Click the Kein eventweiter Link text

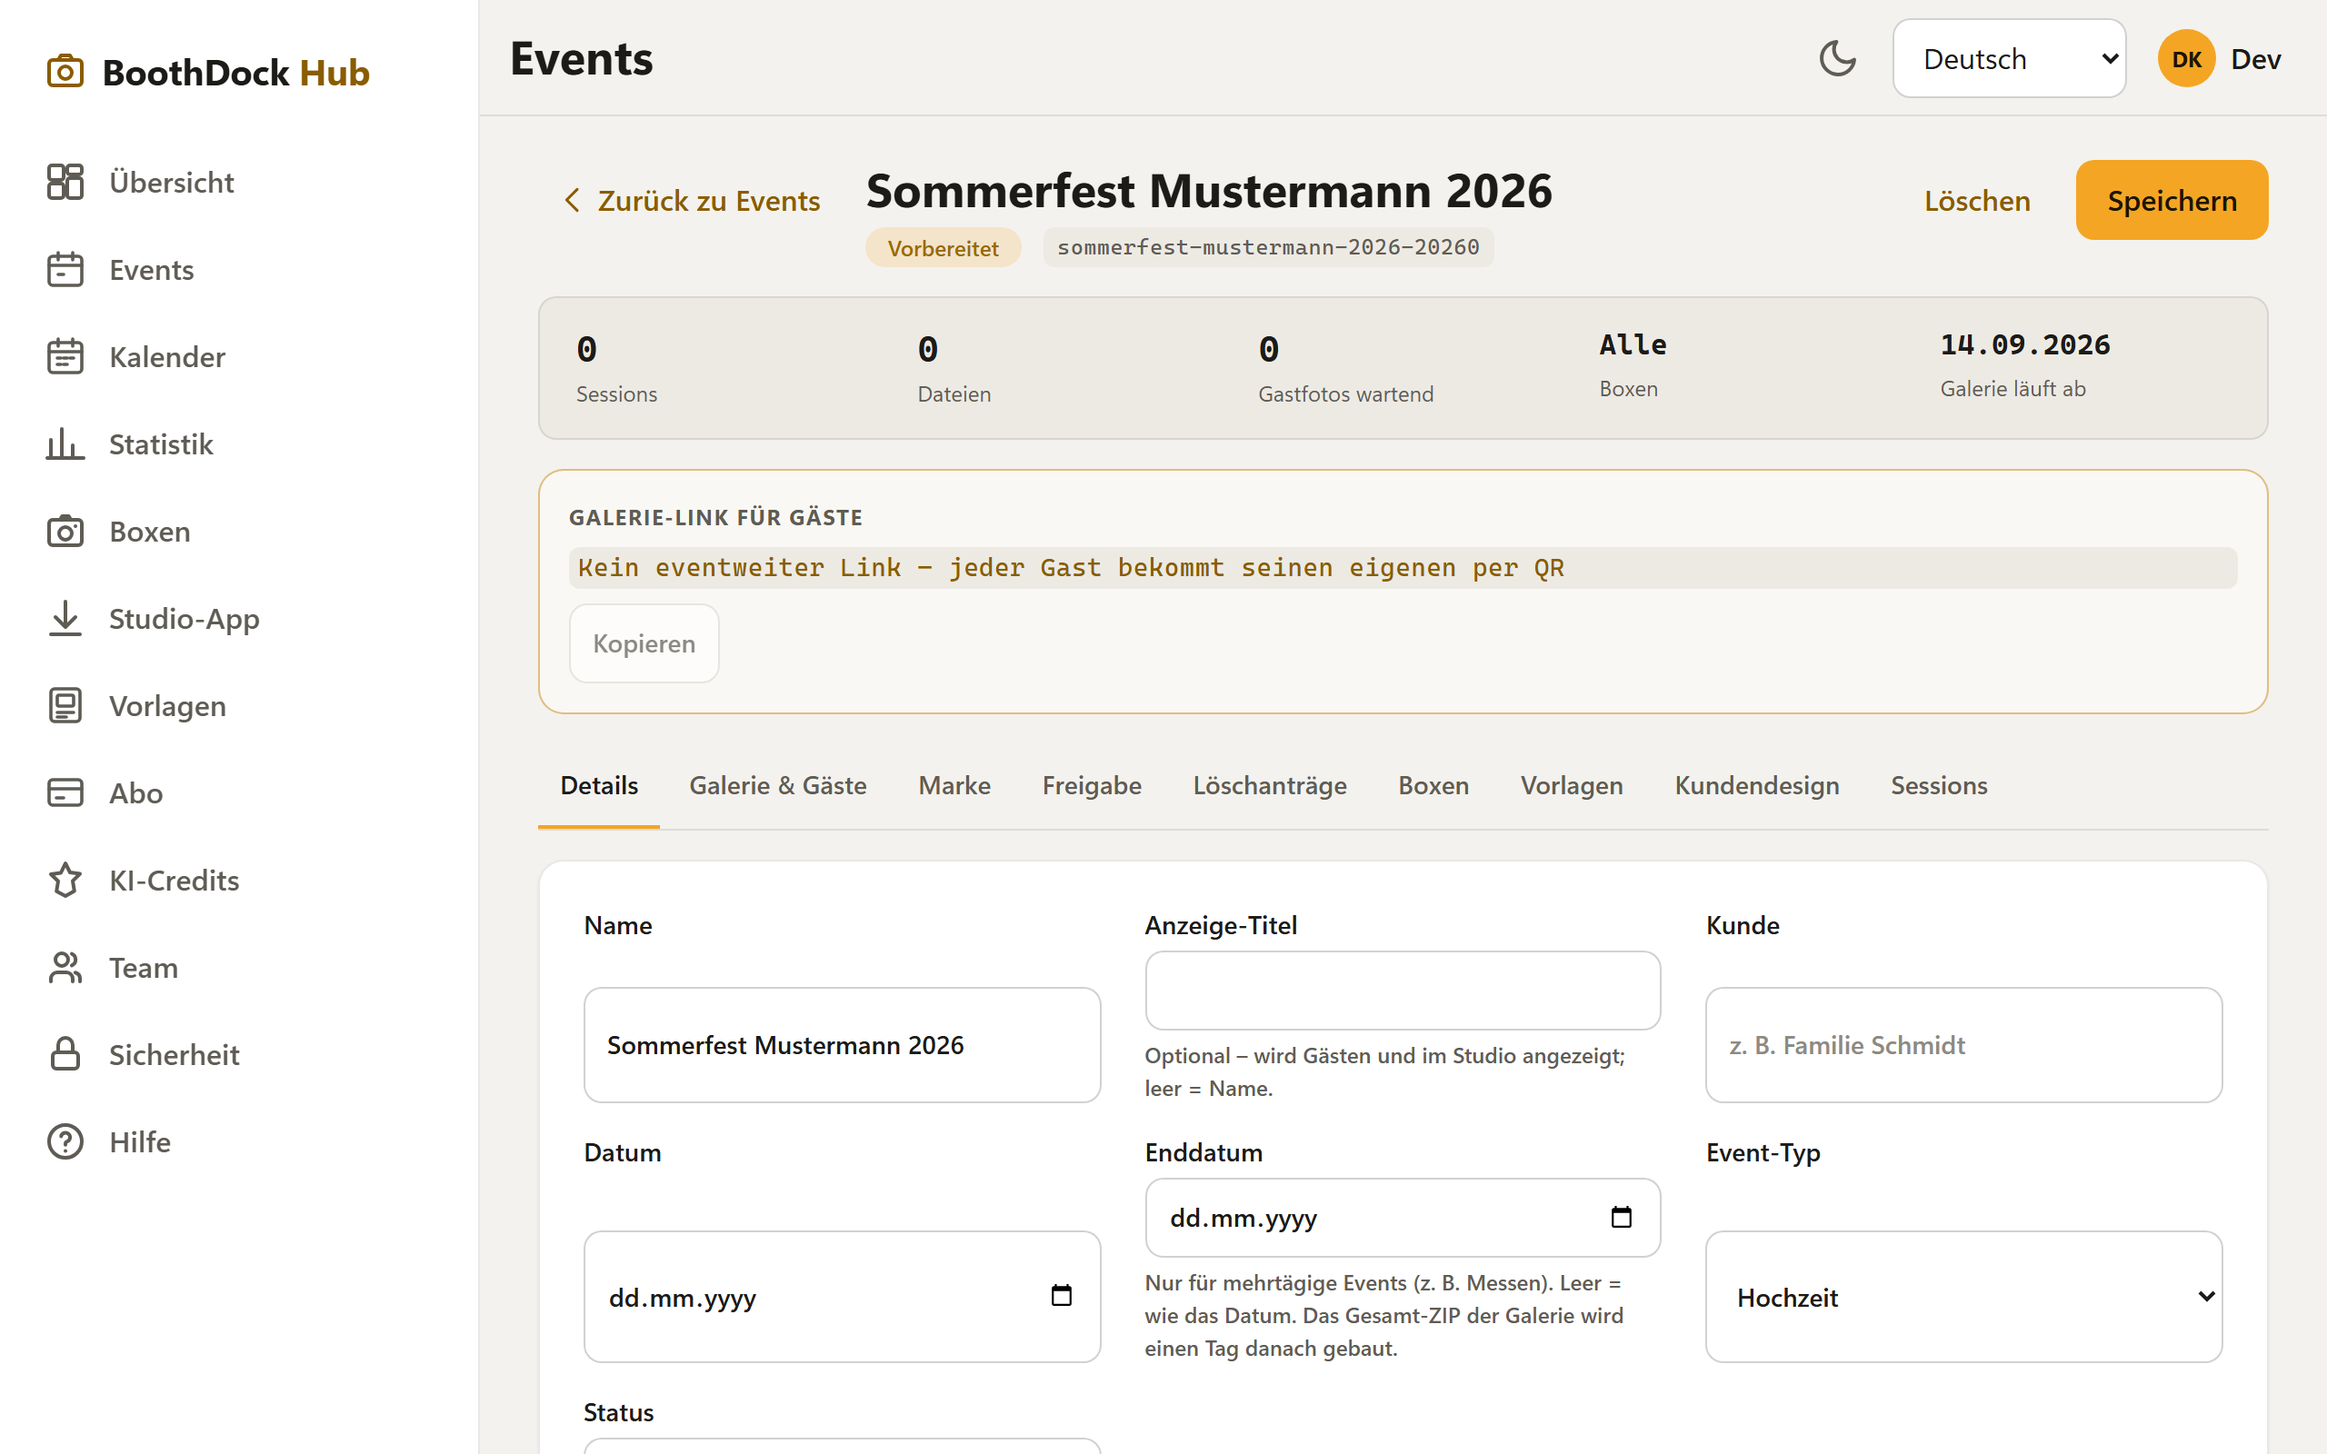point(1070,568)
